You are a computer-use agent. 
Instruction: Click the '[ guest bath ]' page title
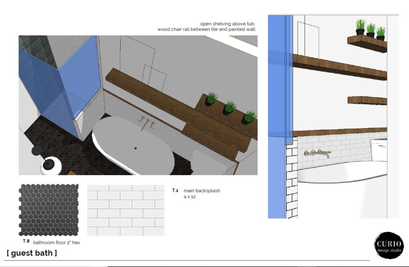(x=32, y=253)
